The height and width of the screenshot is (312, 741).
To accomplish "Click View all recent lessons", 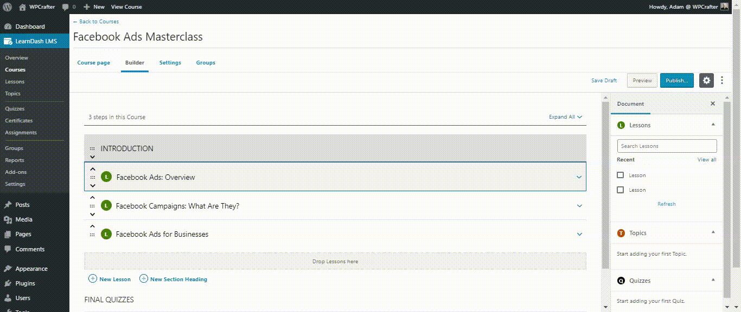I will (707, 160).
